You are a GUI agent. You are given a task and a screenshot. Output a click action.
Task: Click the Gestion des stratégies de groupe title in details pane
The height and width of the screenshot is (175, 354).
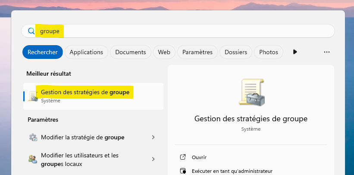(x=251, y=119)
